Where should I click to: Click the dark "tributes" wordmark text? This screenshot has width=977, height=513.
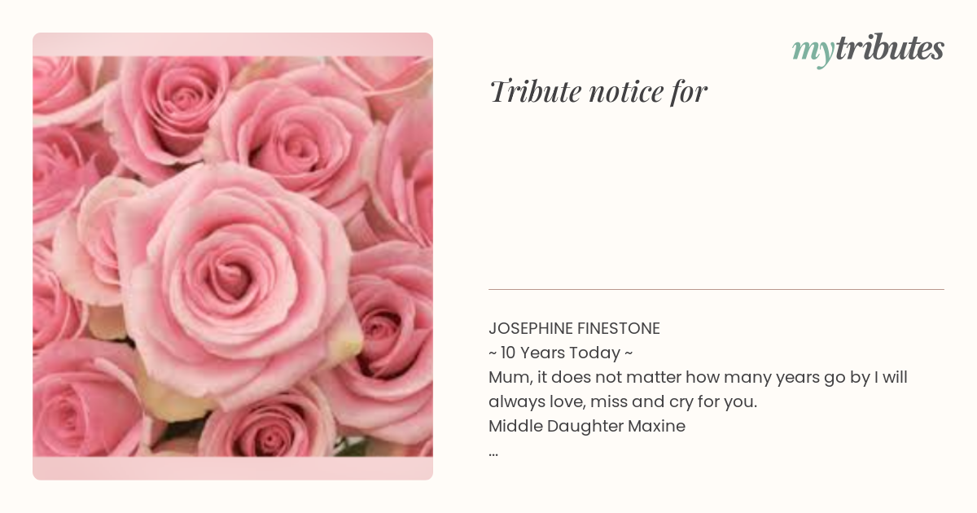click(x=889, y=49)
